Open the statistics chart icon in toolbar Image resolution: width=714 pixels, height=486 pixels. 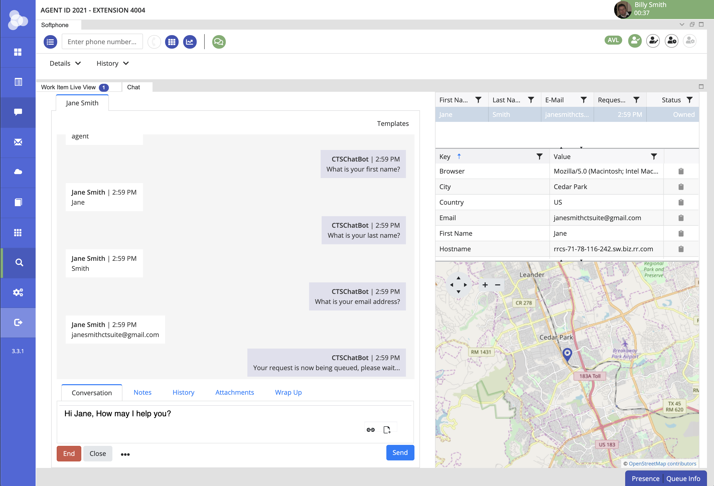[190, 42]
